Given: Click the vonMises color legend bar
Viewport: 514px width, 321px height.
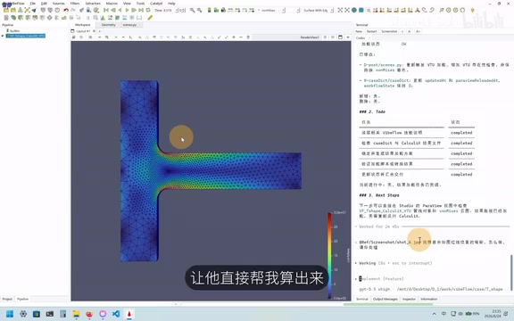Looking at the screenshot, I should [329, 256].
